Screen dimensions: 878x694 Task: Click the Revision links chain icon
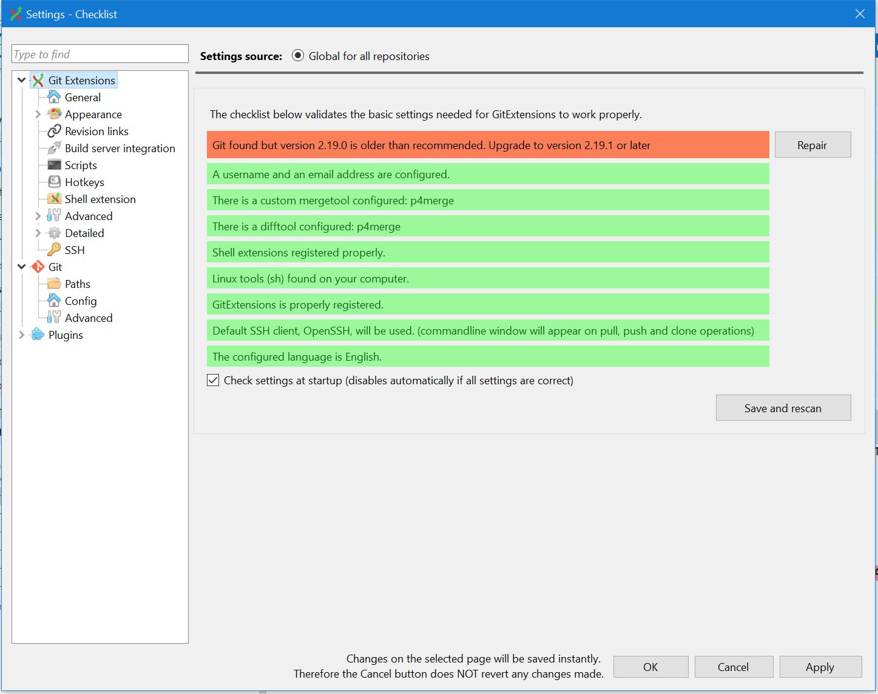click(53, 131)
